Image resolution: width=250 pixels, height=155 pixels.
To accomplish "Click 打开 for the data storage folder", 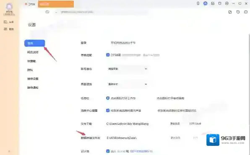I will (x=195, y=138).
